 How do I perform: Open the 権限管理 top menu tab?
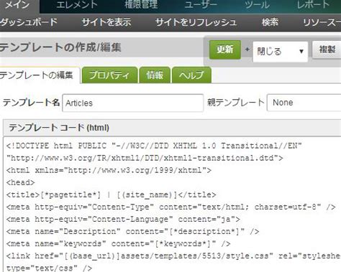141,5
